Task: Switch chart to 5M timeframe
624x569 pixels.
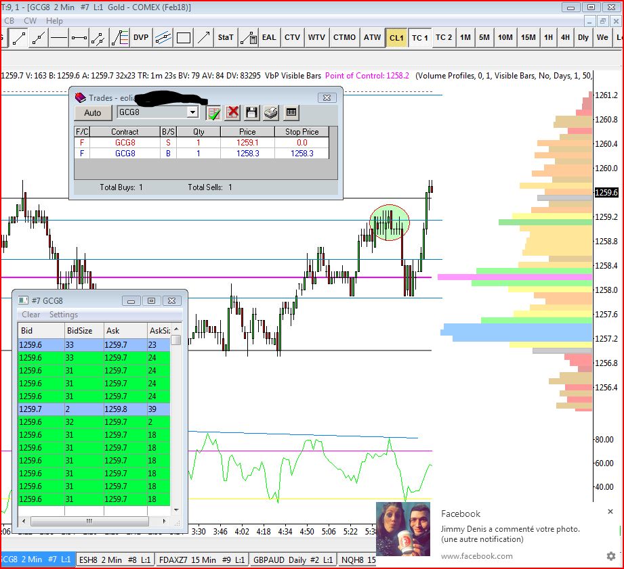Action: point(484,38)
